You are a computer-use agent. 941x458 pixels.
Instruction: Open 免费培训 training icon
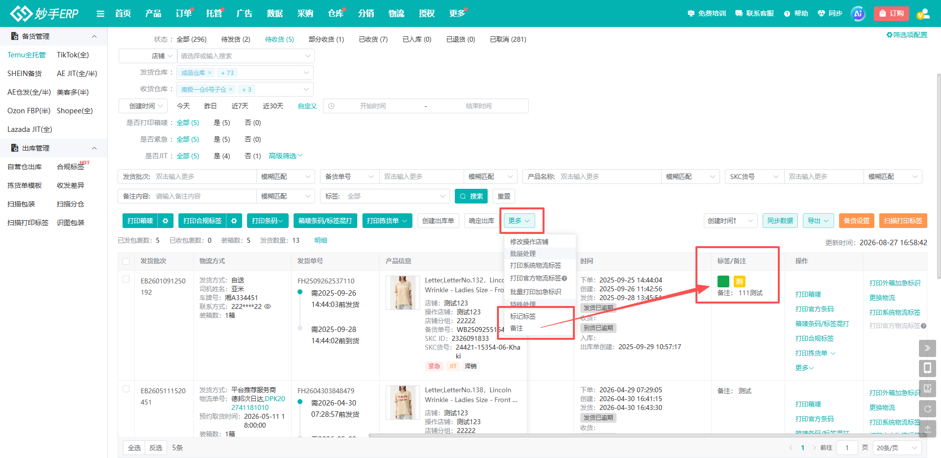click(691, 14)
